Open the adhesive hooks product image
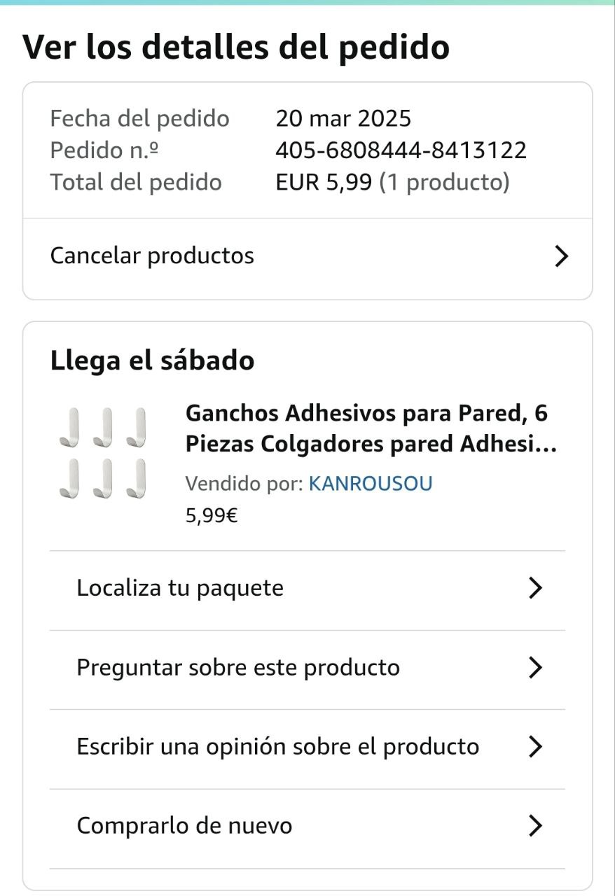The height and width of the screenshot is (896, 615). [x=103, y=453]
